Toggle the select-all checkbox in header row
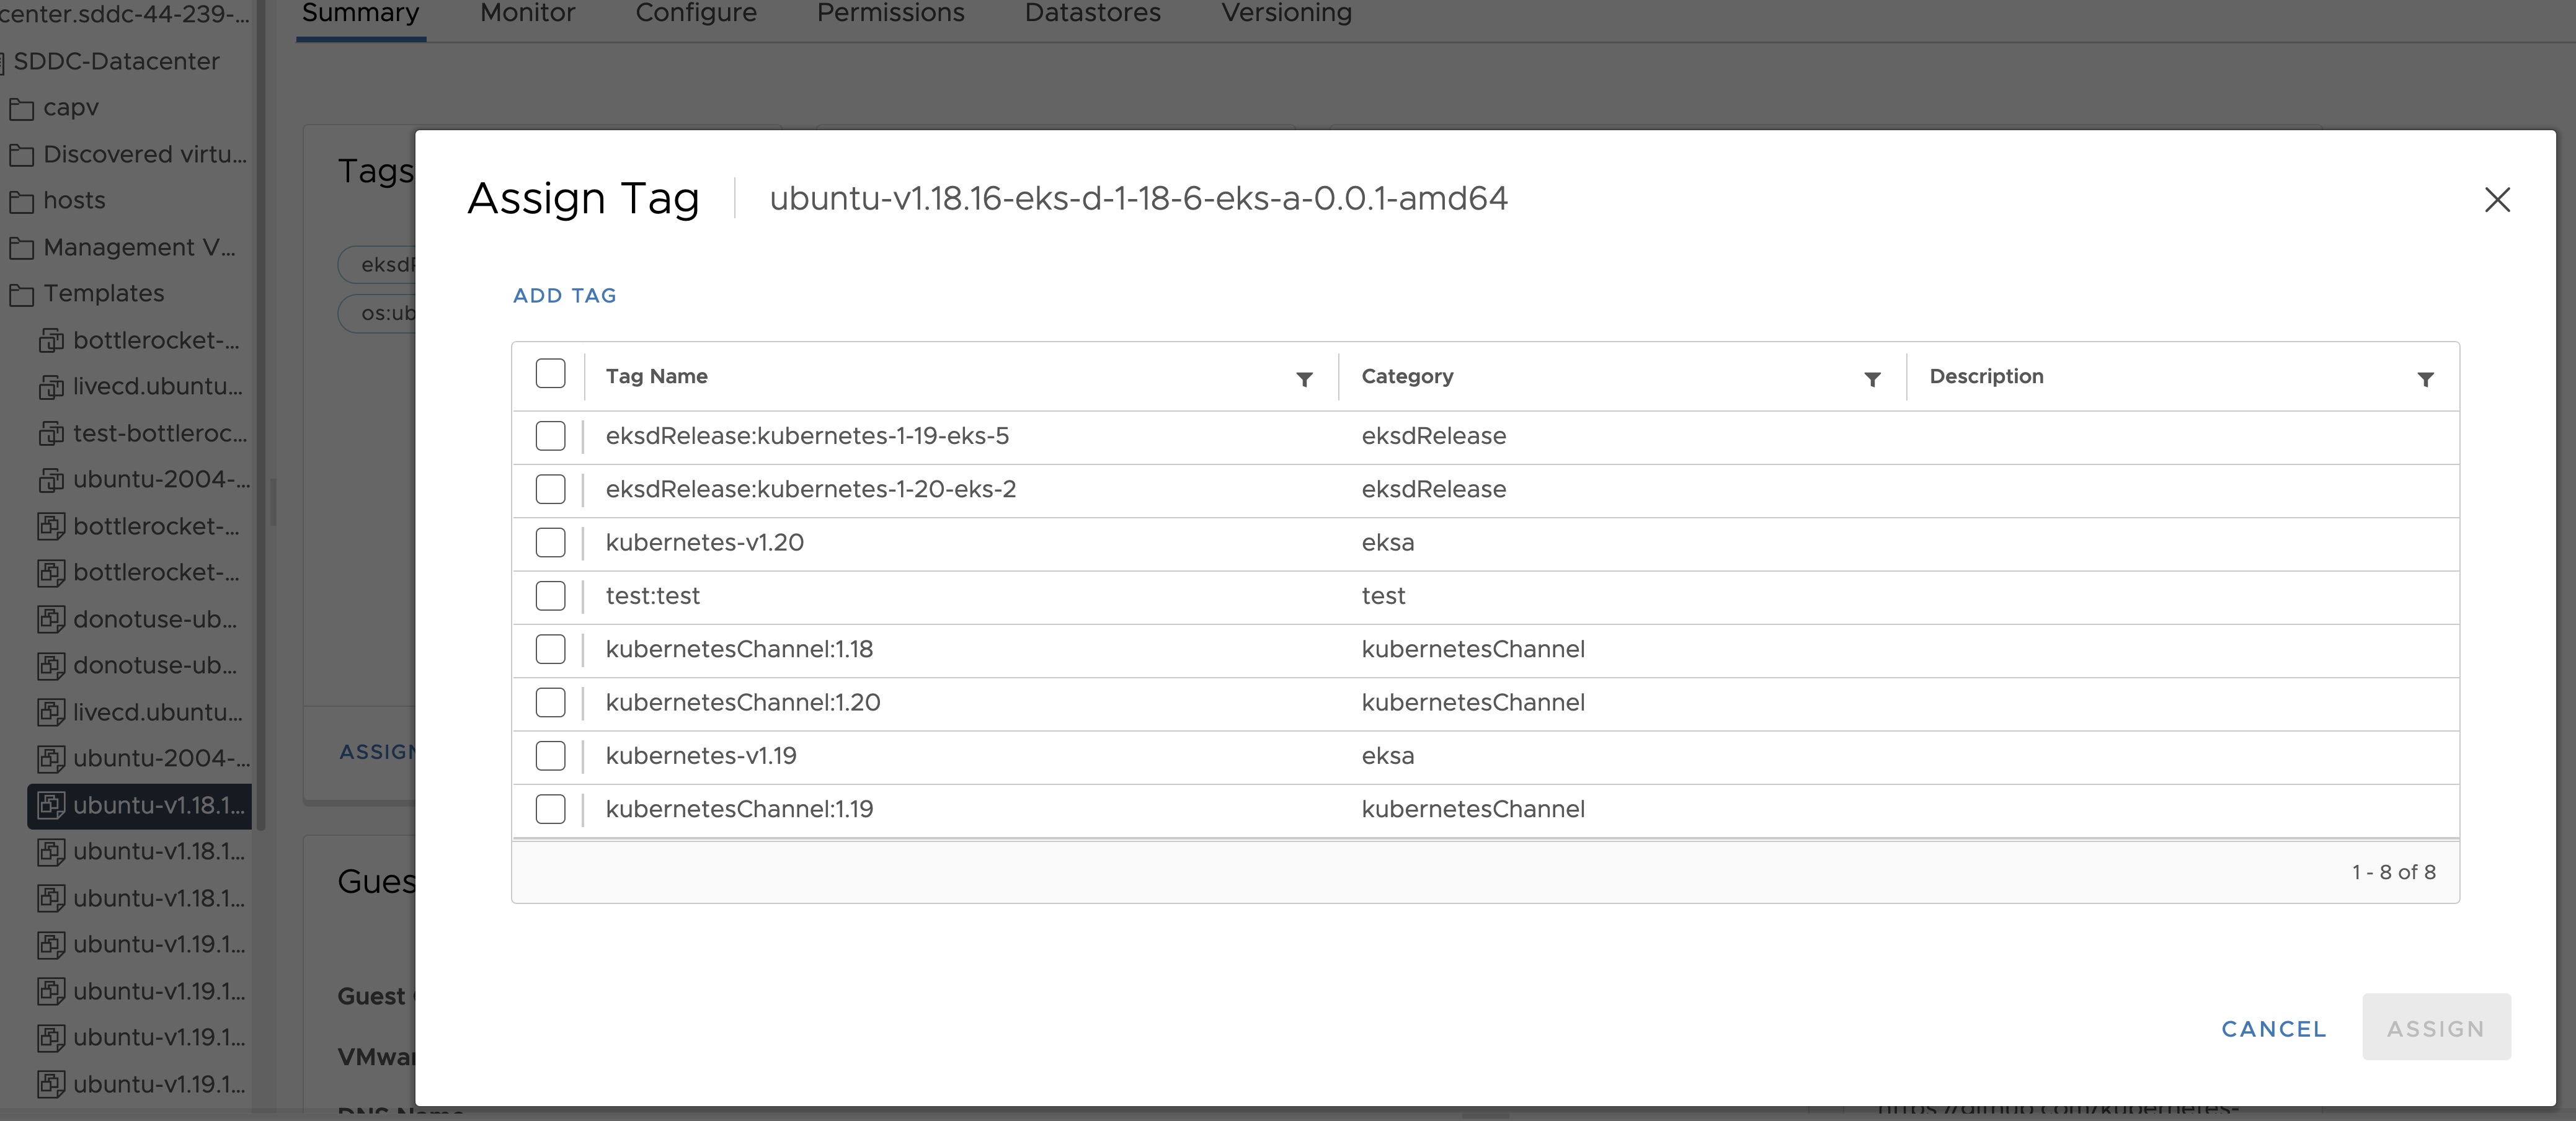This screenshot has width=2576, height=1121. pyautogui.click(x=550, y=374)
